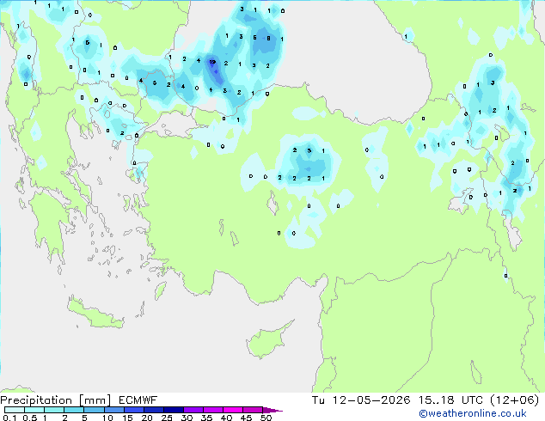545x421 pixels.
Task: Click the island of Crete on the map
Action: 95,313
